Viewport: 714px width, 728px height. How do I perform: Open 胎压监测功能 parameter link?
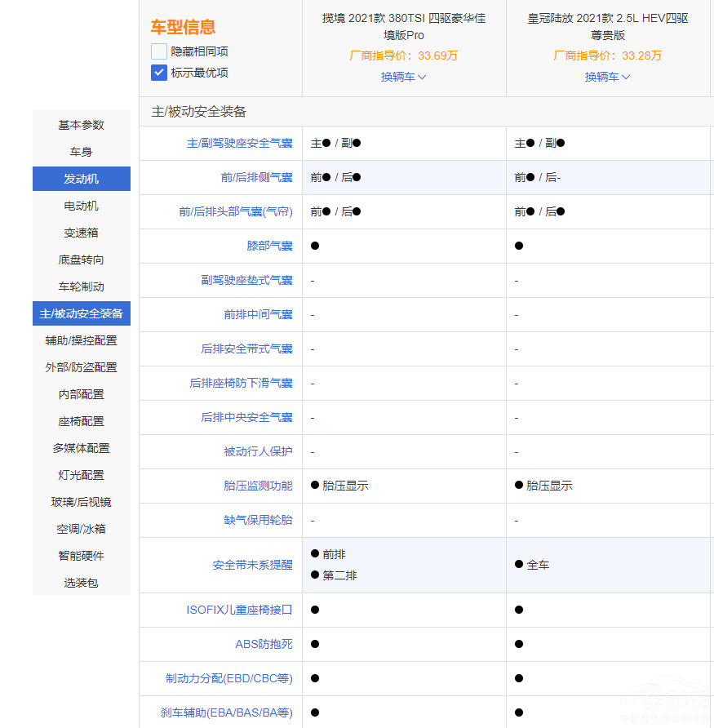click(258, 486)
